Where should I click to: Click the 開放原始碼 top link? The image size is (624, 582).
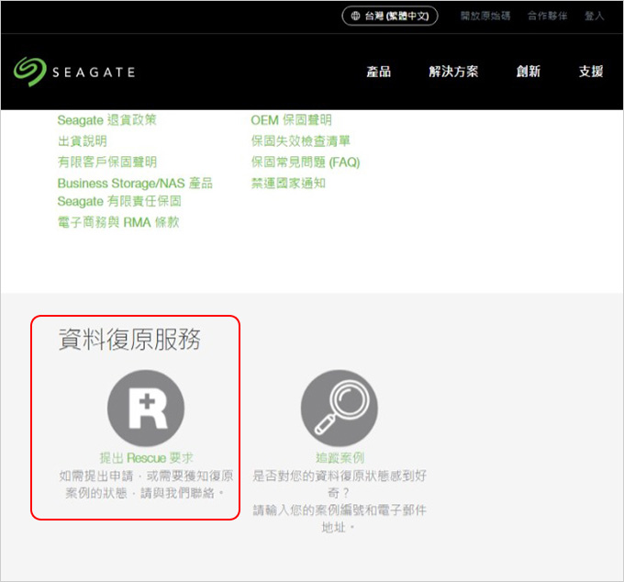pos(485,16)
